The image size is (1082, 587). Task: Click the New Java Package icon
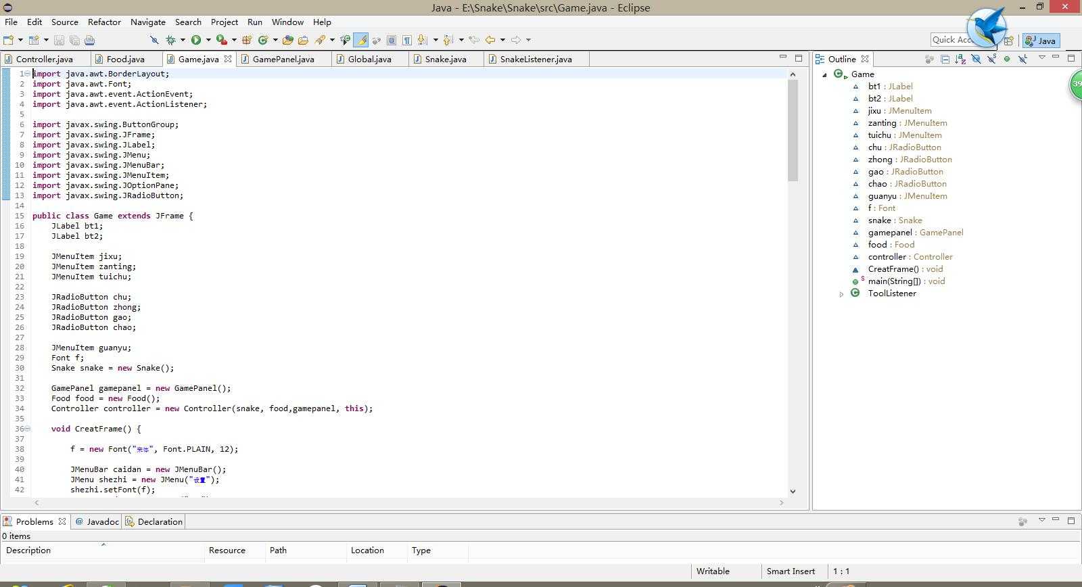(x=247, y=40)
